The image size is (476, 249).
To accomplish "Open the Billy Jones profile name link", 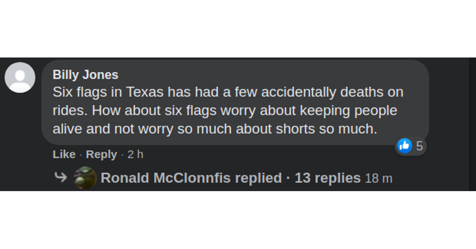I will pos(85,75).
